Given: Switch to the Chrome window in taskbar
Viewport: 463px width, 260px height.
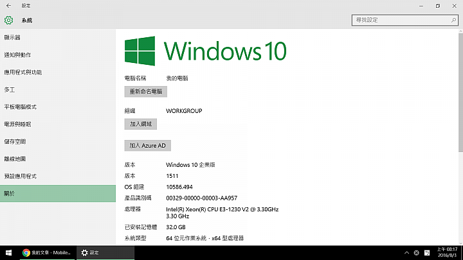Looking at the screenshot, I should [48, 253].
